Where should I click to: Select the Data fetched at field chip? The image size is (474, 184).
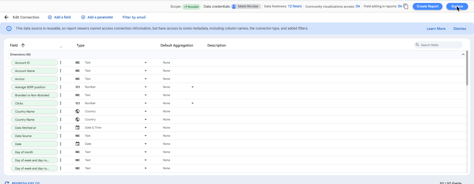pos(34,128)
